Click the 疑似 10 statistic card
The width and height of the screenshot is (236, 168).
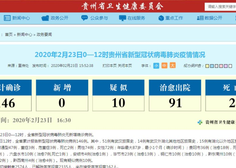click(x=118, y=95)
